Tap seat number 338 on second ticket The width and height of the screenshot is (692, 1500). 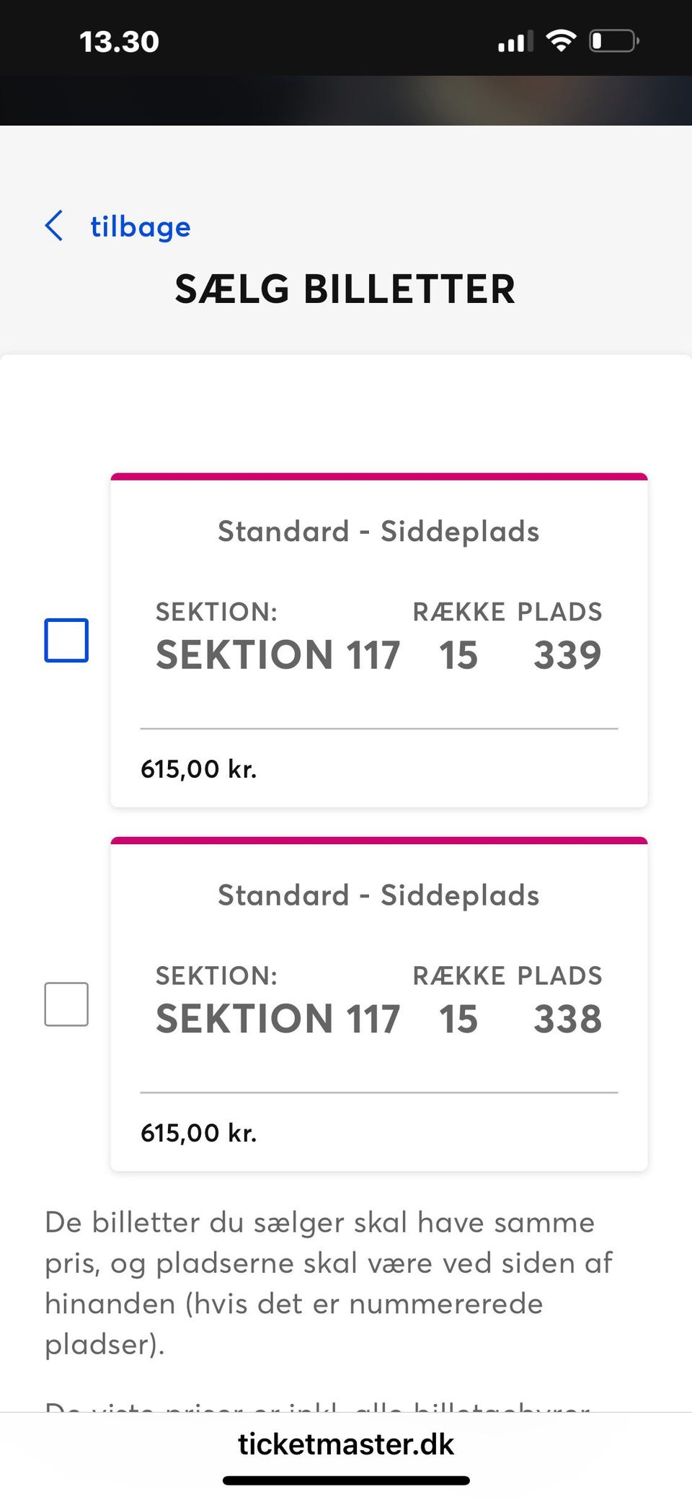567,1019
